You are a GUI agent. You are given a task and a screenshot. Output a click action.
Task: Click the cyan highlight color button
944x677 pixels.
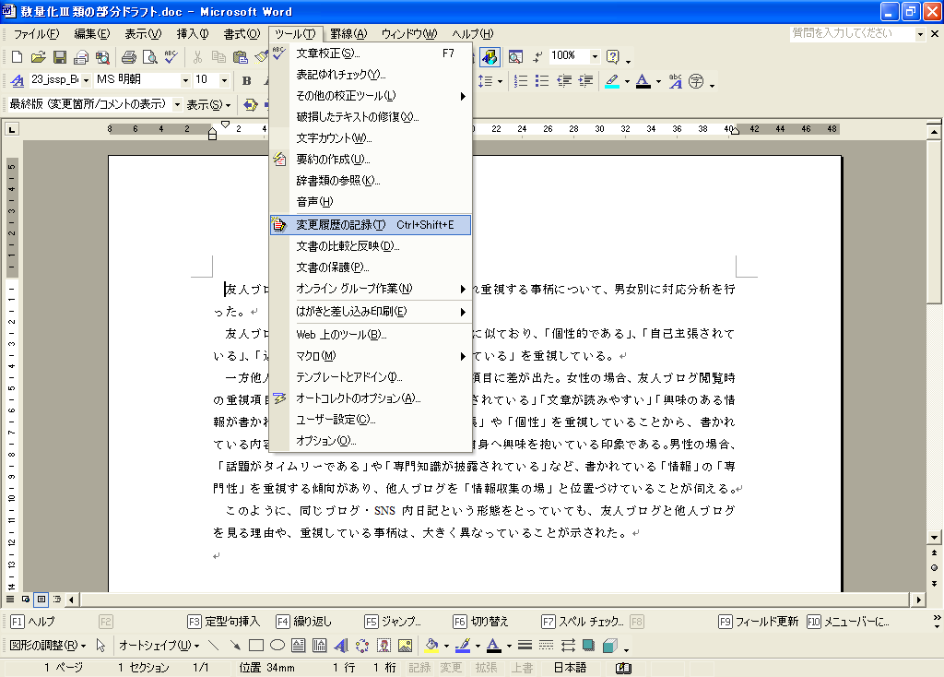(611, 81)
